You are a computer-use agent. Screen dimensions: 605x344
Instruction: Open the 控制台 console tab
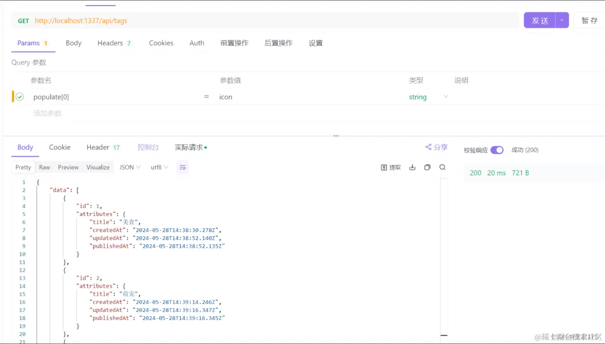pos(148,147)
